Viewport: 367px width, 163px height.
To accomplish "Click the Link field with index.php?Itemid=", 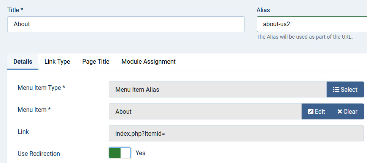I will click(x=236, y=134).
